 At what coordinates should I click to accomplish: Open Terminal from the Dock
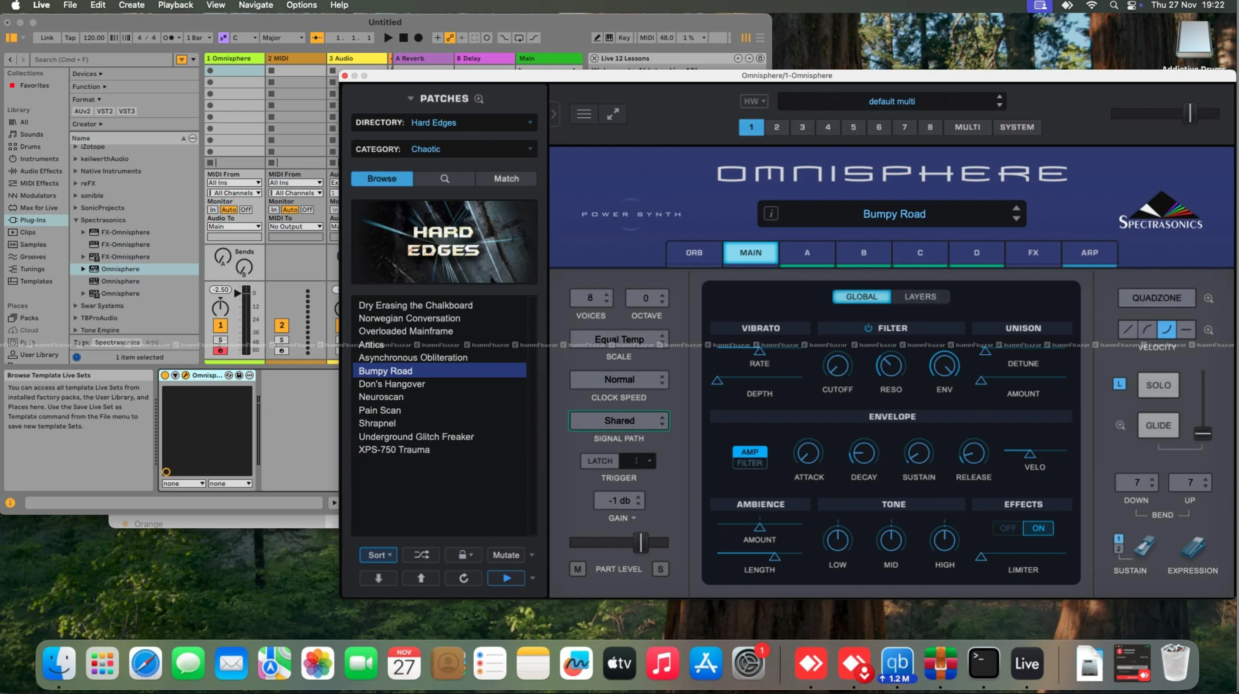coord(984,663)
